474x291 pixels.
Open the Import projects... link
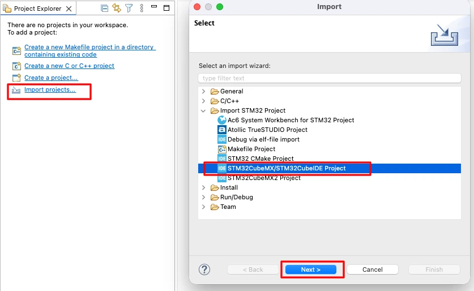pyautogui.click(x=50, y=89)
